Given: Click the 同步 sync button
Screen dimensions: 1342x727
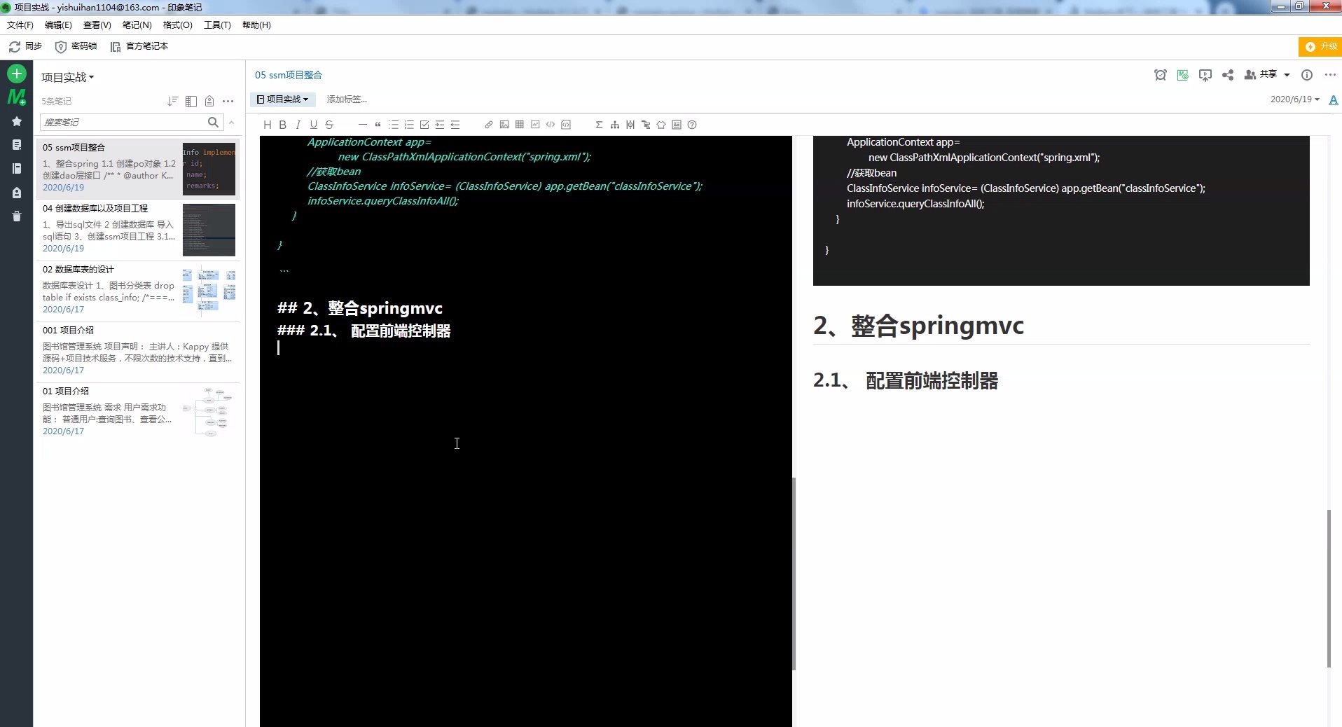Looking at the screenshot, I should click(25, 46).
